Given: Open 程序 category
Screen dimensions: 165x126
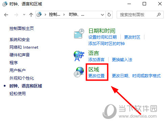Looking at the screenshot, I should pos(14,62).
